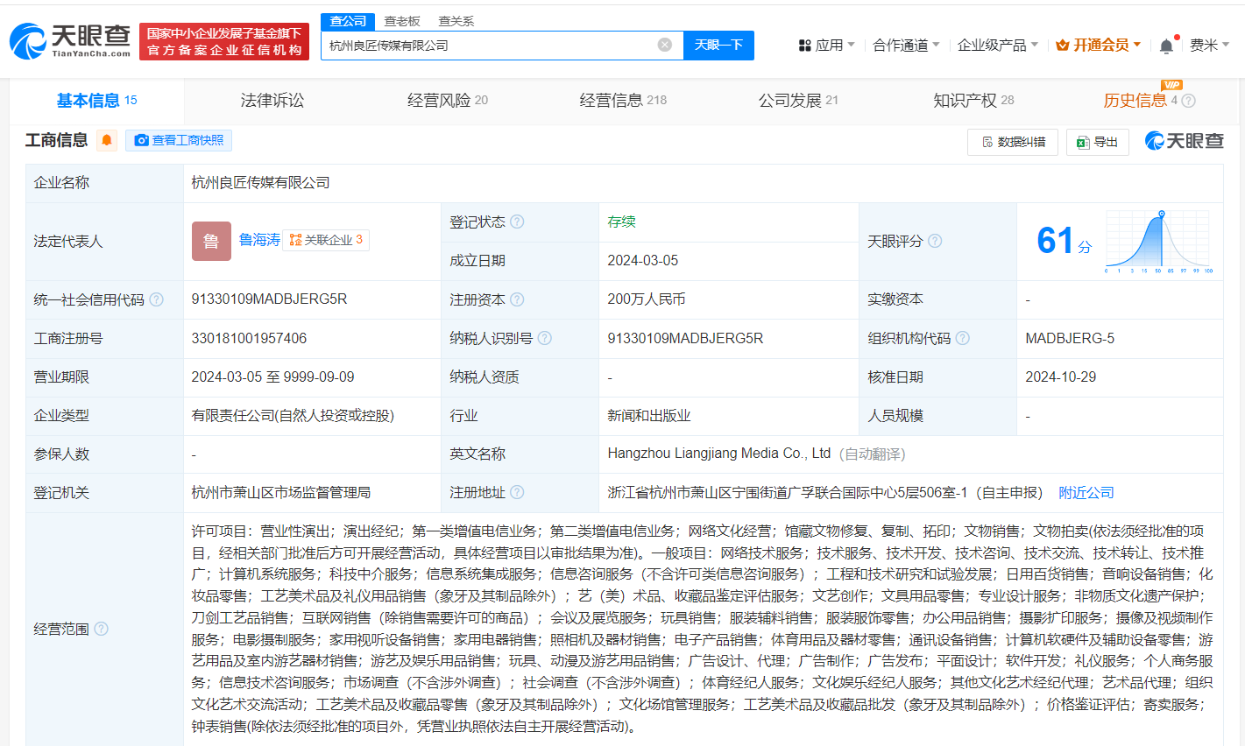Viewport: 1245px width, 746px height.
Task: Open the 应用 dropdown menu
Action: [826, 45]
